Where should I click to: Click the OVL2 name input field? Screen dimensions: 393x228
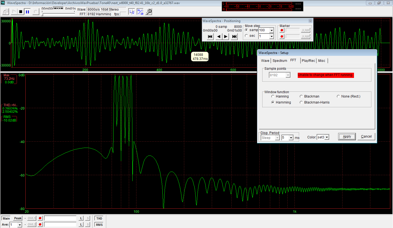tap(60, 224)
